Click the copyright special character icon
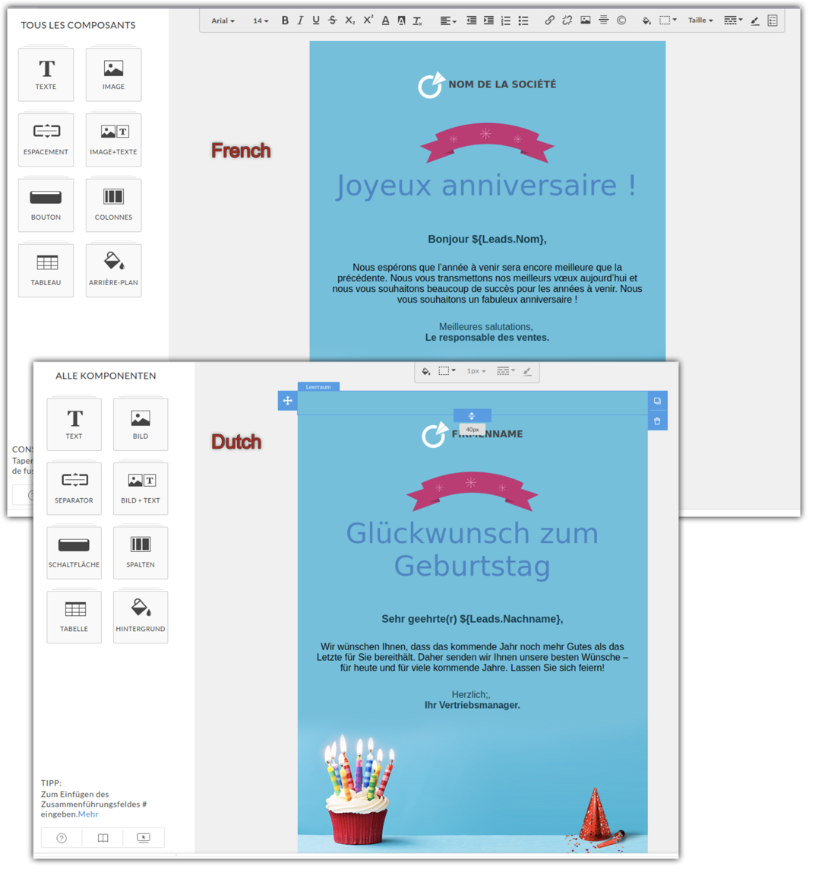This screenshot has height=873, width=822. click(621, 21)
